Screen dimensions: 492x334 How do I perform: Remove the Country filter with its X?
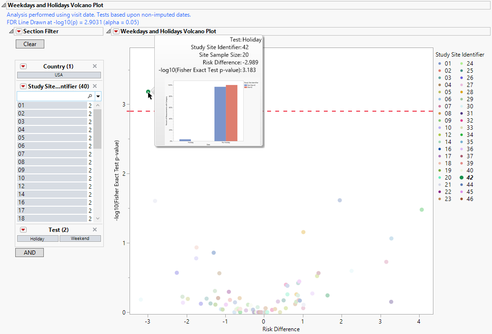pos(94,67)
